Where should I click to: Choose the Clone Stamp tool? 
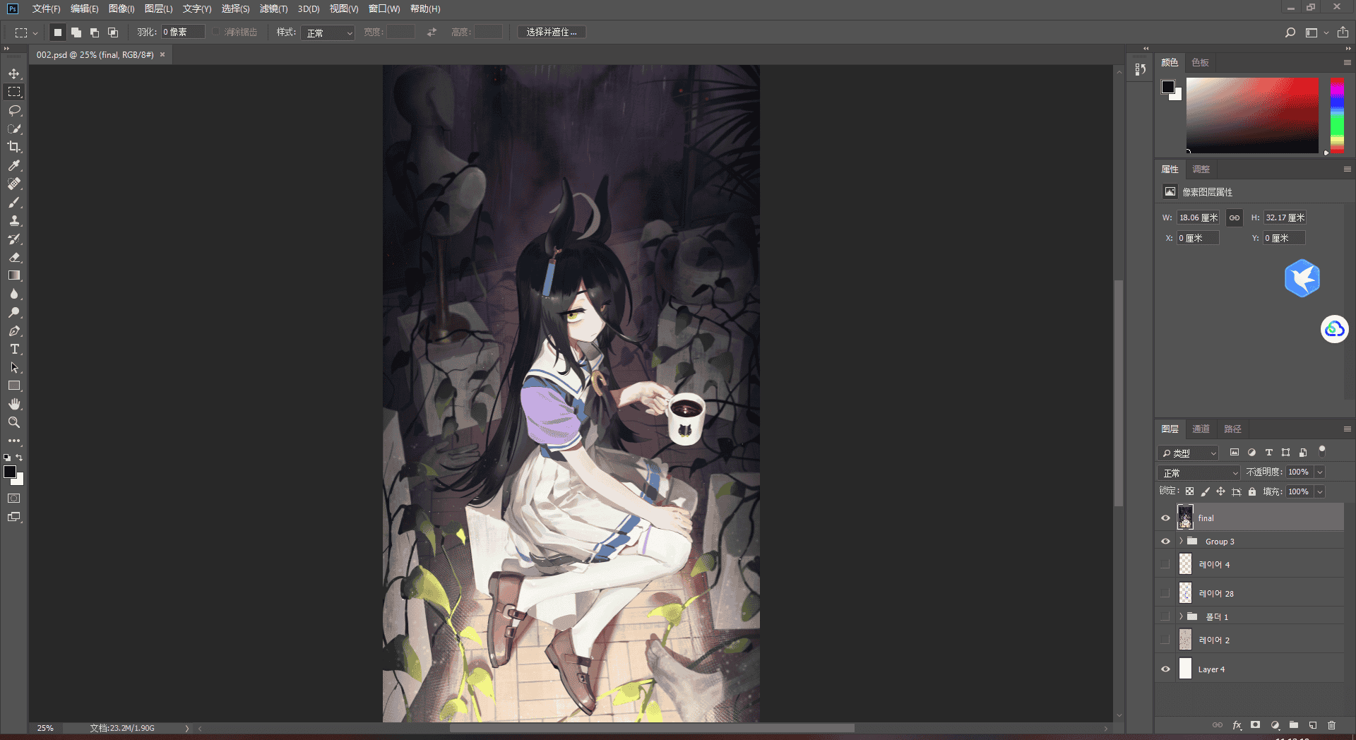[x=14, y=220]
